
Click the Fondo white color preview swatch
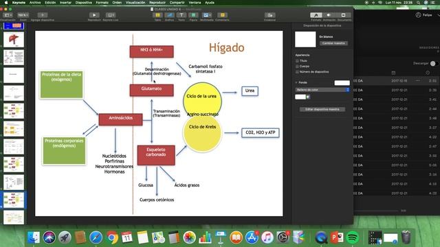click(342, 83)
